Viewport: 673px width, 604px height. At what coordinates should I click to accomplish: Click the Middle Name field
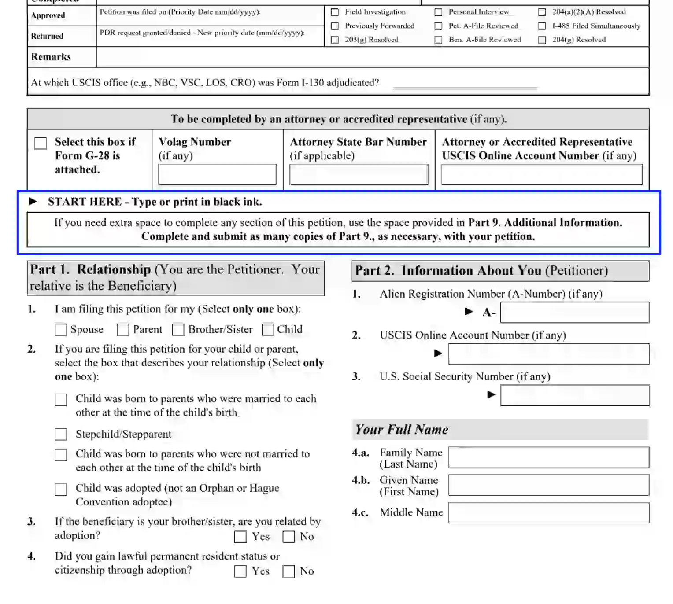549,513
